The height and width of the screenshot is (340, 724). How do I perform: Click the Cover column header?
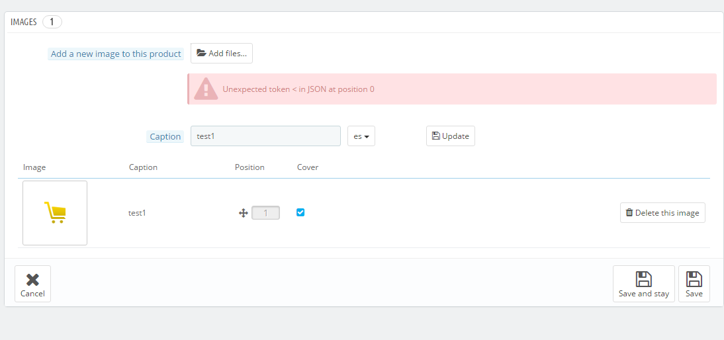point(308,167)
